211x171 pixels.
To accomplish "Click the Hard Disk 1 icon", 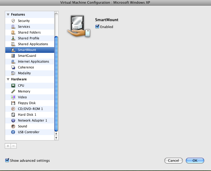I will 13,115.
